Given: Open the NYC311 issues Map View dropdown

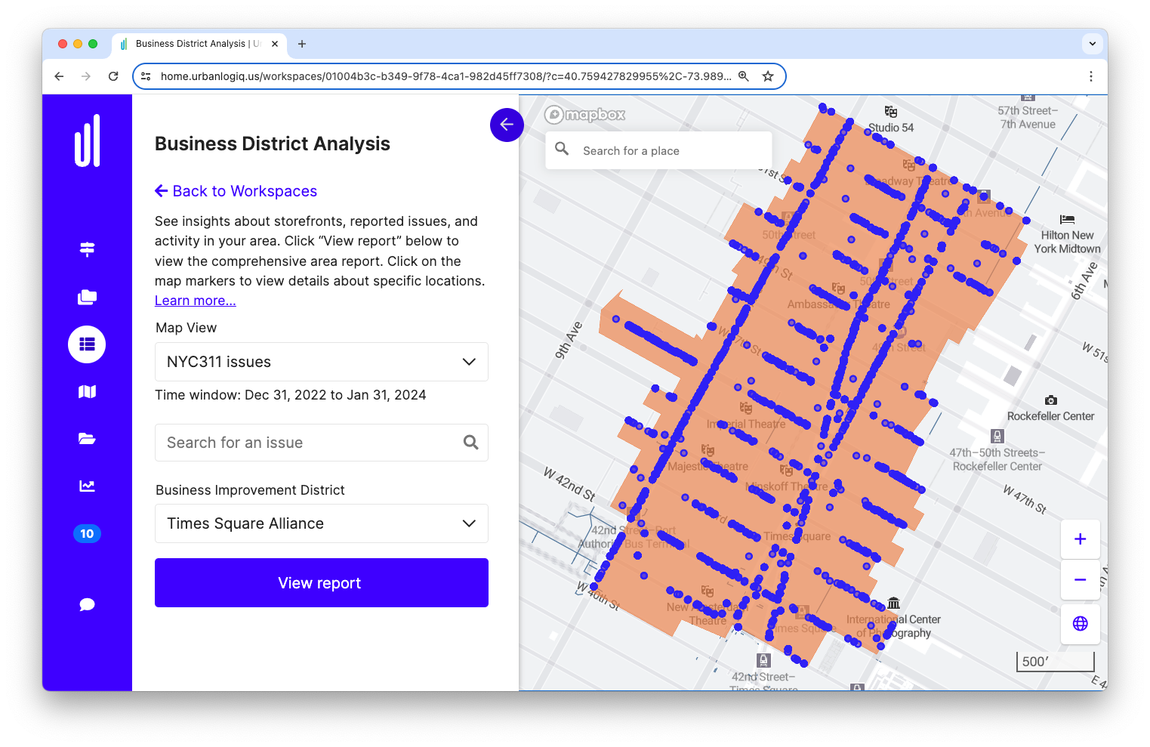Looking at the screenshot, I should (321, 362).
